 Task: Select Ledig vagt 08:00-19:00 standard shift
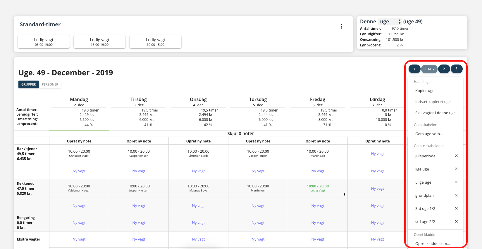click(x=44, y=42)
